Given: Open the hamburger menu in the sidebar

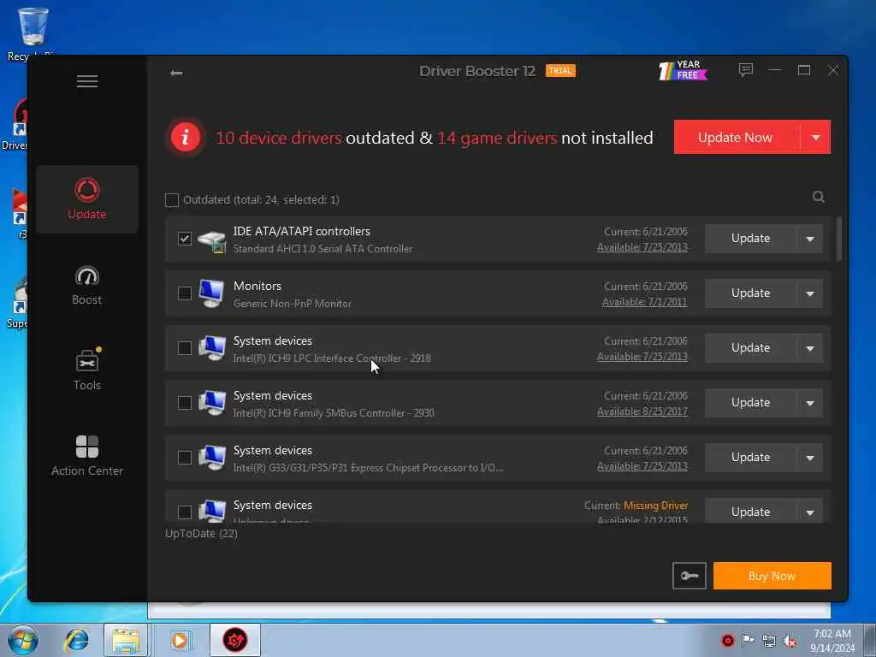Looking at the screenshot, I should (x=87, y=81).
